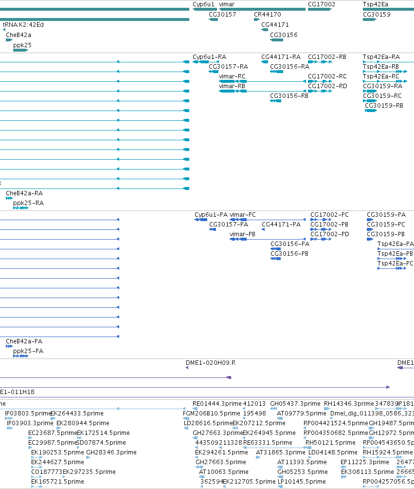Click the Tsp42Ea-PC CDS label
The width and height of the screenshot is (414, 489).
point(396,263)
